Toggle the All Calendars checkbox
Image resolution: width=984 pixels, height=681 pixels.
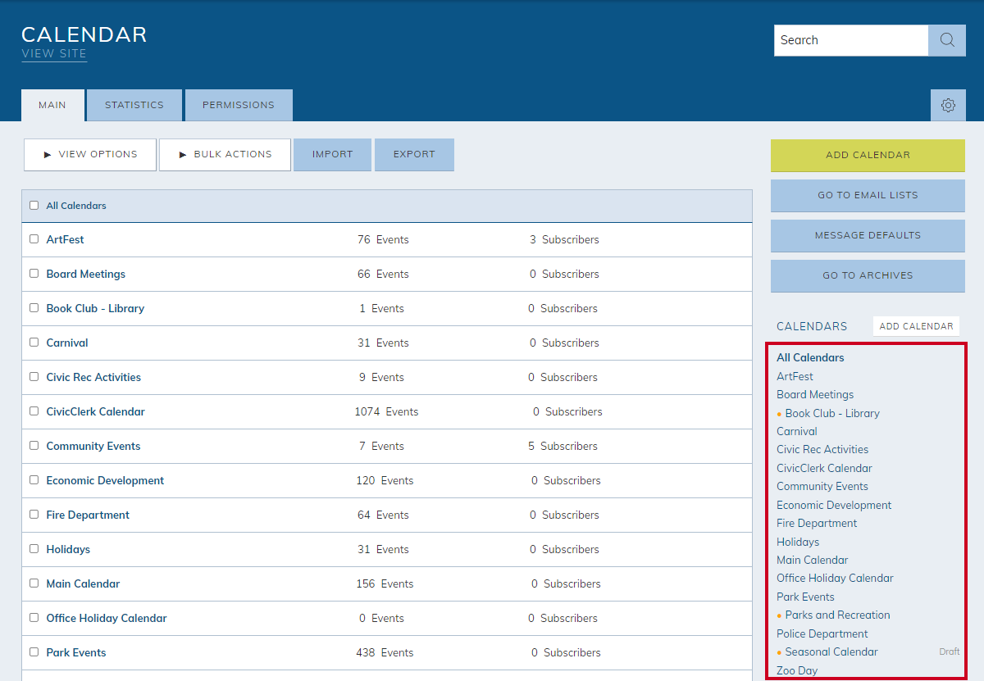[34, 206]
